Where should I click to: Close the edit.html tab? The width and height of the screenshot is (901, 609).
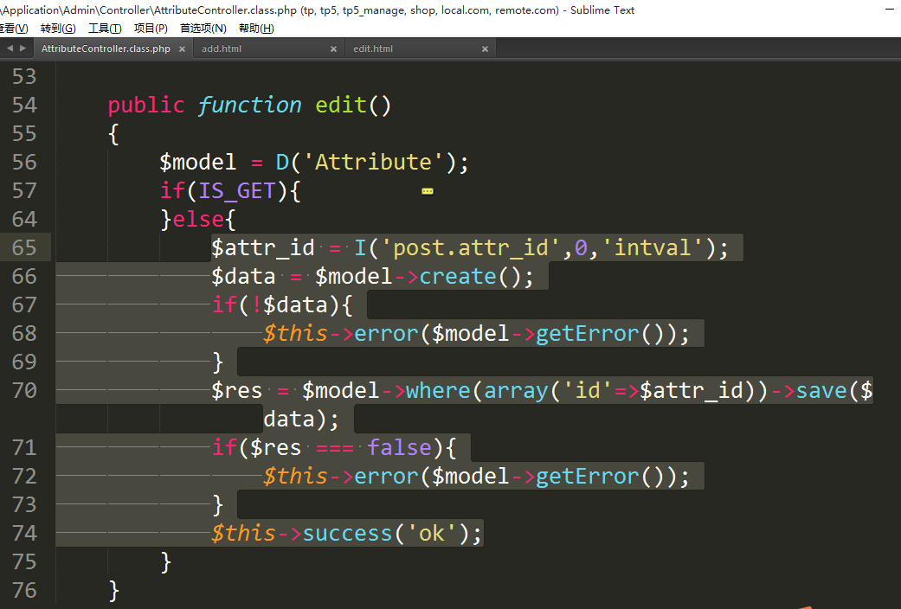pyautogui.click(x=485, y=49)
